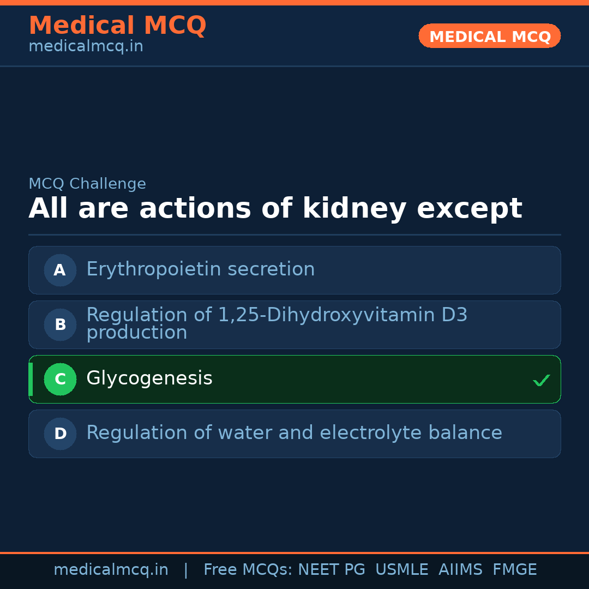Screen dimensions: 589x589
Task: Click the MCQ Challenge label
Action: click(x=87, y=184)
